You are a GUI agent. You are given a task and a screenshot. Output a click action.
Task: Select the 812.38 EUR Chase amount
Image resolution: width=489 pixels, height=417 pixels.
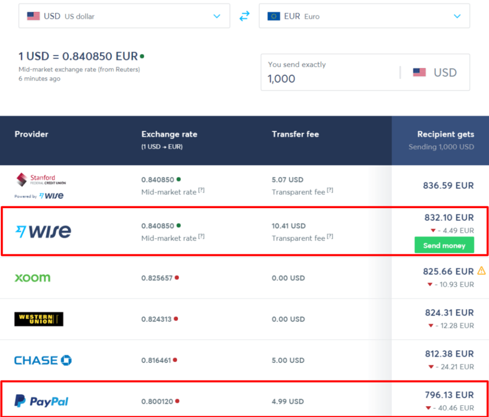[449, 354]
